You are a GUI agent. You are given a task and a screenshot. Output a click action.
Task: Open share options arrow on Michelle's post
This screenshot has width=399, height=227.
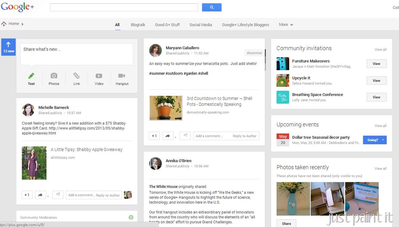coord(48,196)
